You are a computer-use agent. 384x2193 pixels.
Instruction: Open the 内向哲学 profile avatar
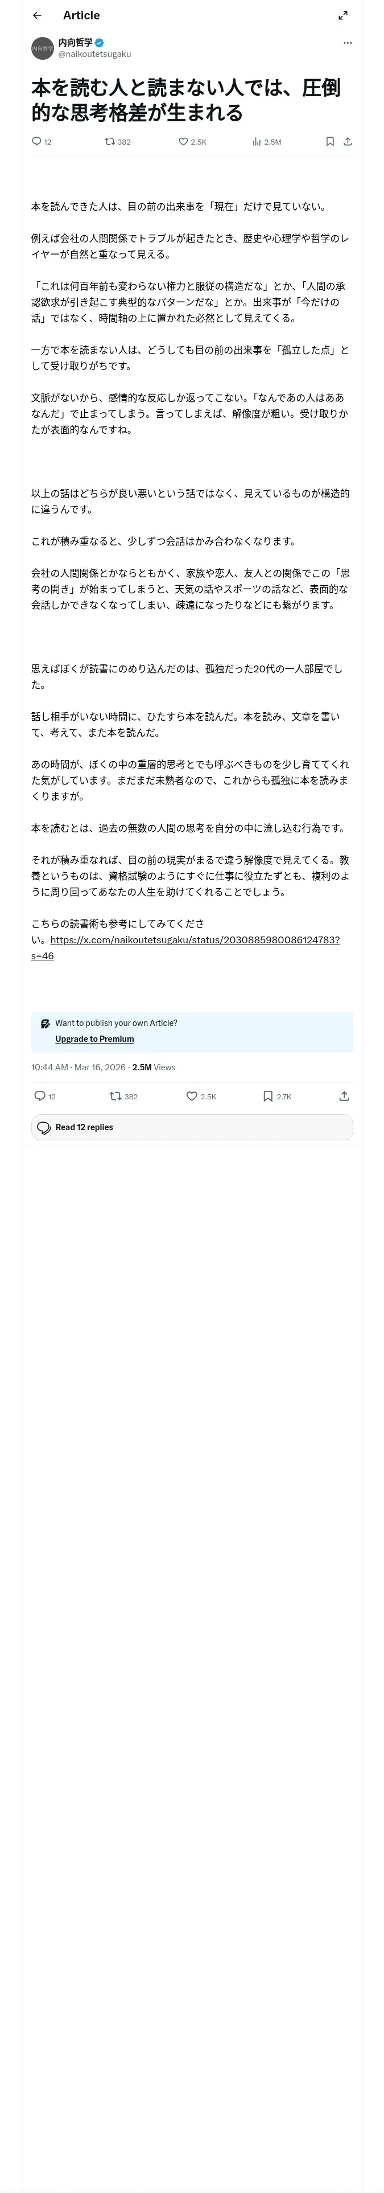(43, 48)
